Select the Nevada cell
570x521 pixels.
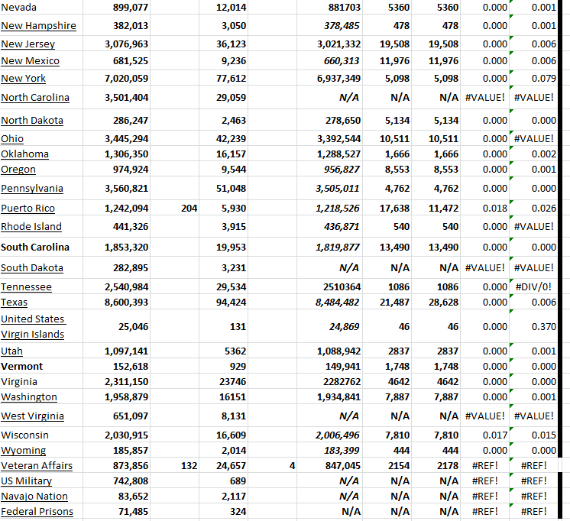tap(41, 8)
